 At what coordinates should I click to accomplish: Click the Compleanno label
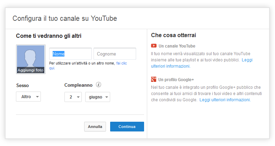tap(78, 85)
